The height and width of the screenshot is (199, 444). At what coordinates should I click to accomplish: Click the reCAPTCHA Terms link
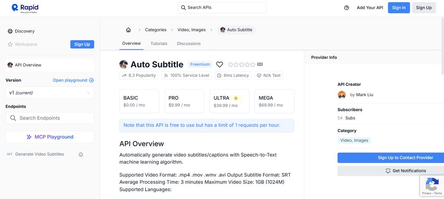click(438, 193)
